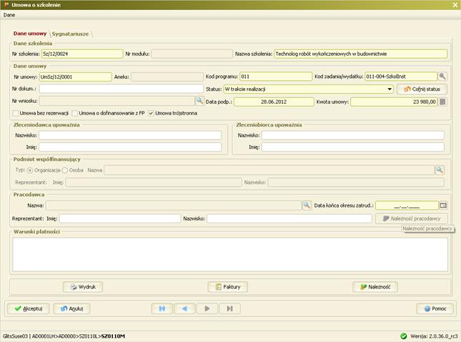Switch to the Dane umowy tab
461x342 pixels.
[30, 34]
